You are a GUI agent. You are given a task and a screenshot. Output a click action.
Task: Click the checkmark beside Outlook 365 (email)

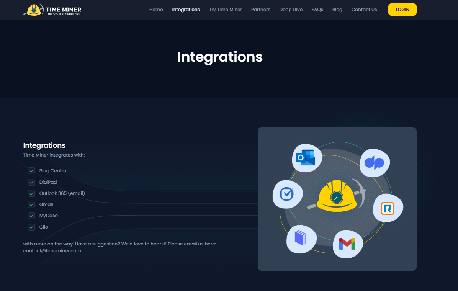click(31, 193)
